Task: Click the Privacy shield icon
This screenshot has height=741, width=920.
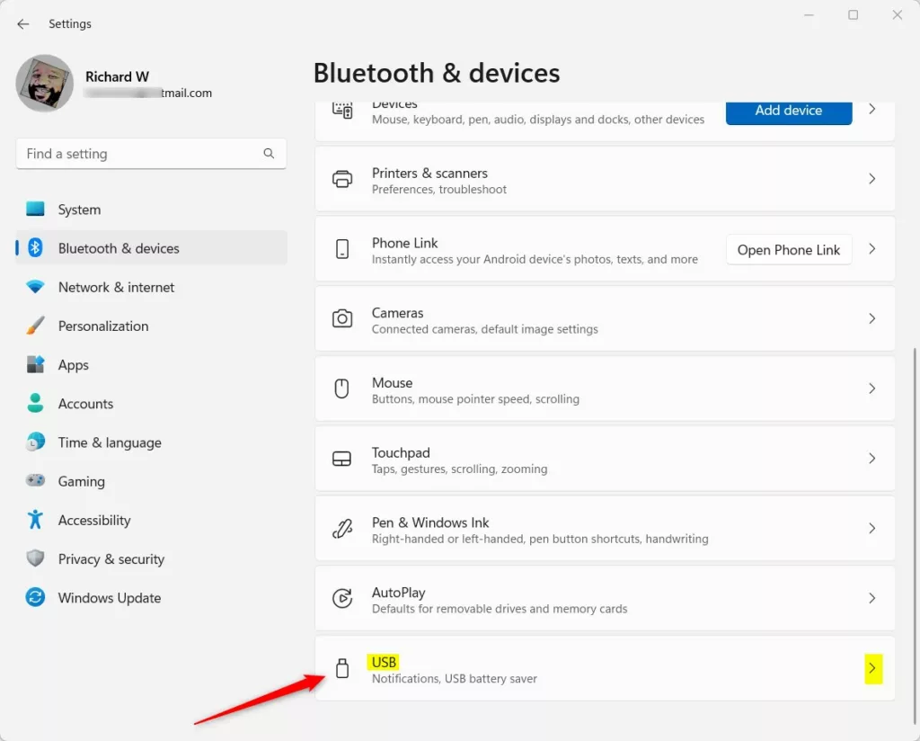Action: 35,558
